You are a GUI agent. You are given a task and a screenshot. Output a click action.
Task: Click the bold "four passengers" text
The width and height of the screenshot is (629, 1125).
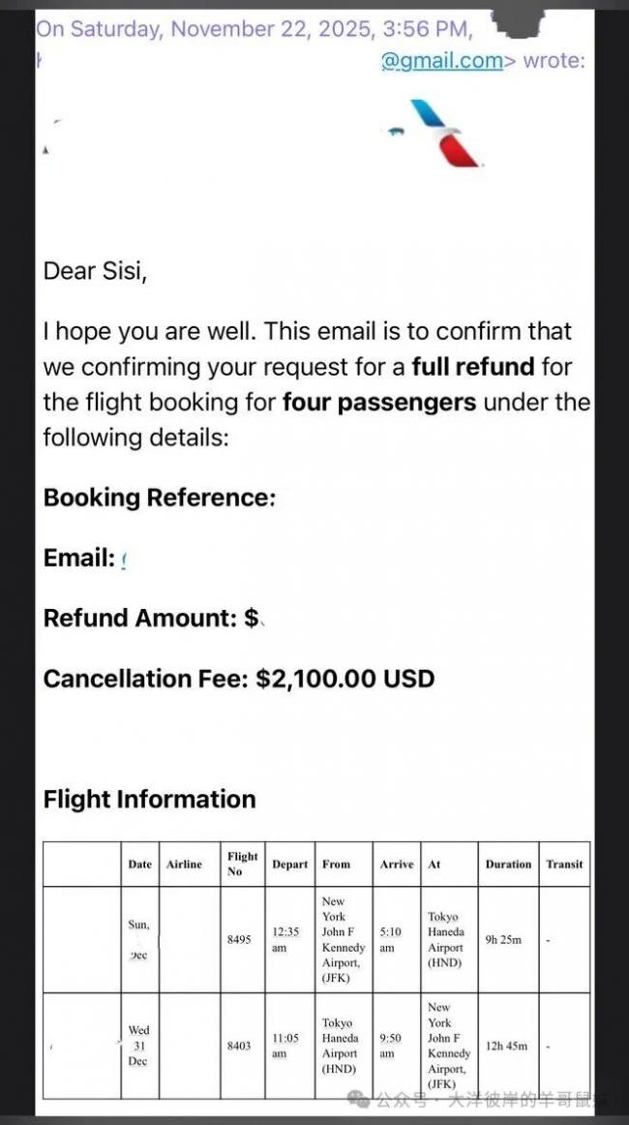tap(379, 402)
